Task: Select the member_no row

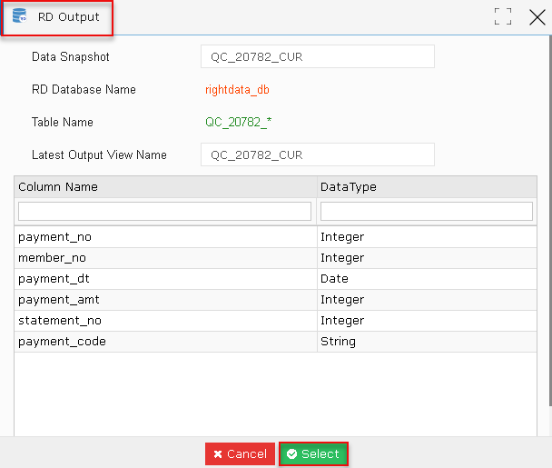Action: (x=275, y=258)
